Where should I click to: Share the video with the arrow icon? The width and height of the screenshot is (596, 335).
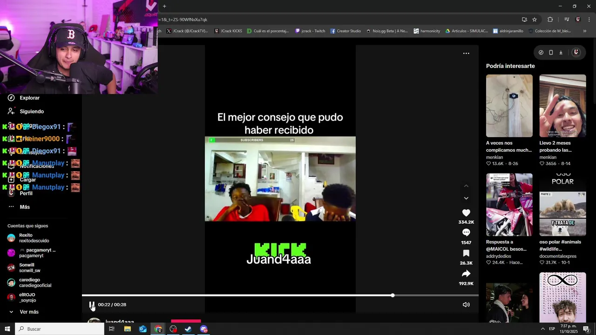(466, 274)
